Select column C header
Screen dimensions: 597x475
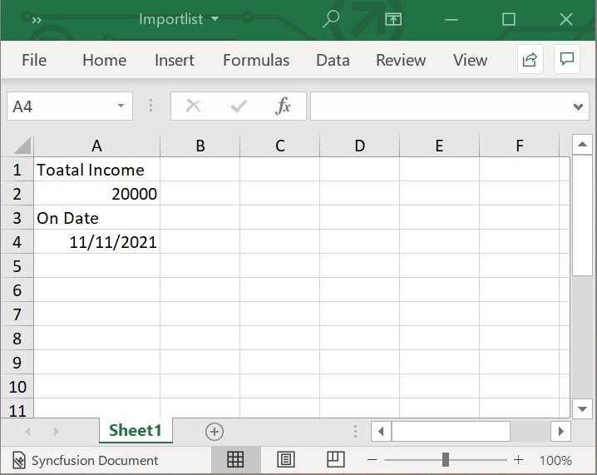(280, 146)
